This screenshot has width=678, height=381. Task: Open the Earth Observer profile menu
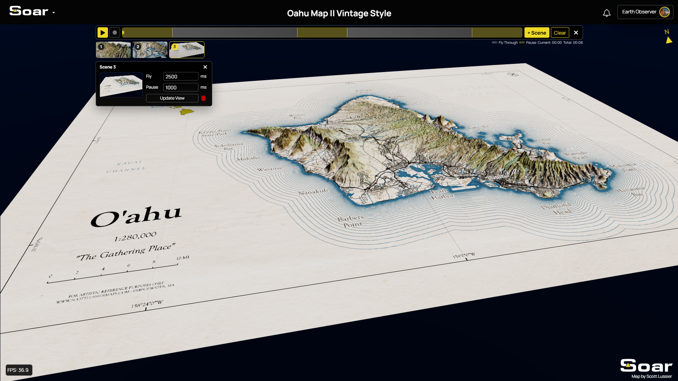pos(645,12)
